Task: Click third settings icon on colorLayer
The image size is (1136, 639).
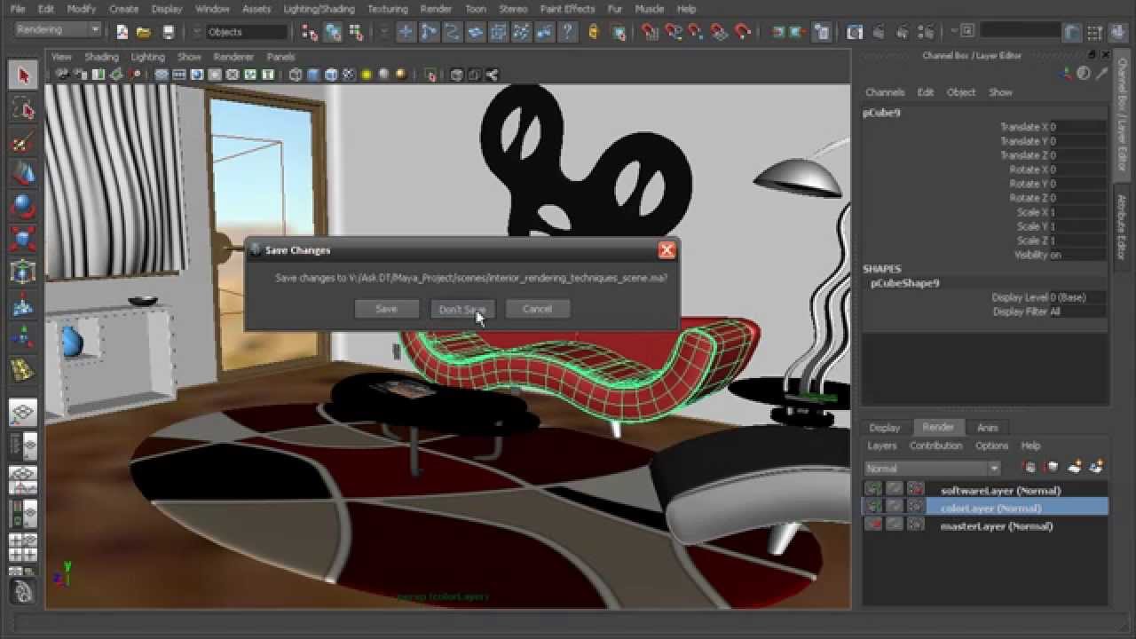Action: pyautogui.click(x=915, y=507)
